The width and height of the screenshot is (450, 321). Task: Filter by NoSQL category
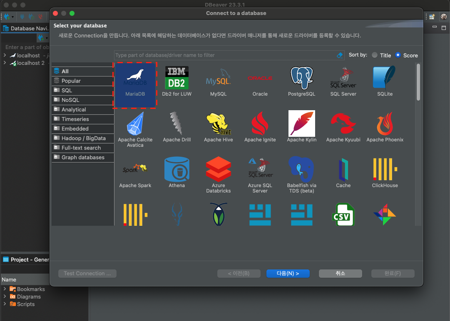[x=83, y=100]
